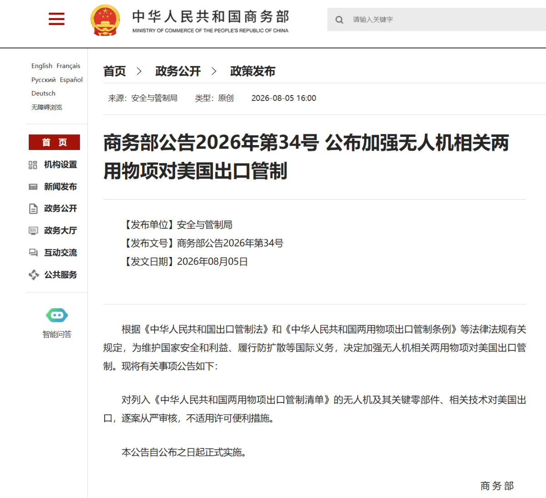546x498 pixels.
Task: Click the 公共服务 icon
Action: [x=33, y=275]
